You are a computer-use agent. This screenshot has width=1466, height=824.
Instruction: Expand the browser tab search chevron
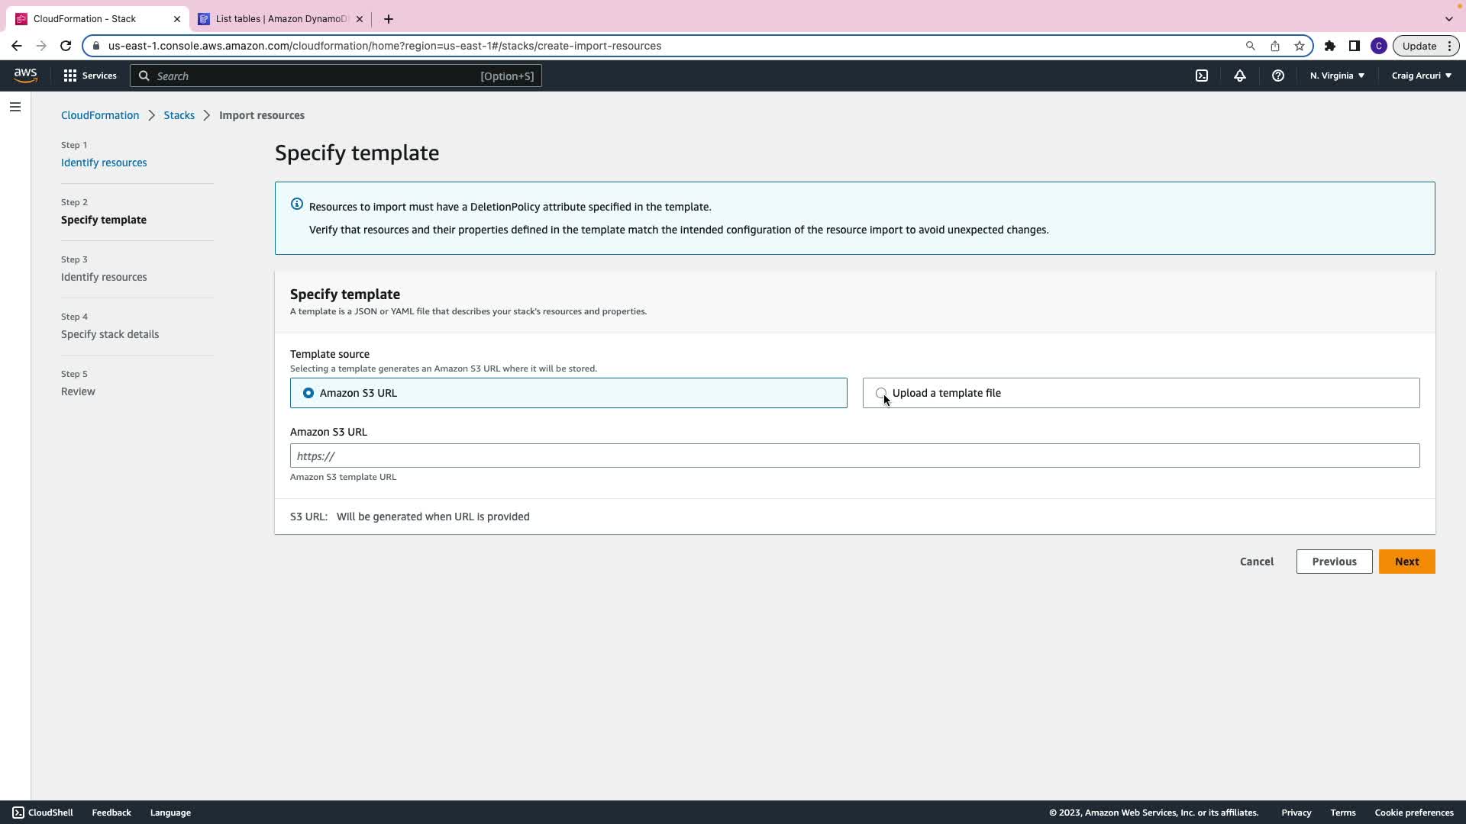tap(1448, 18)
